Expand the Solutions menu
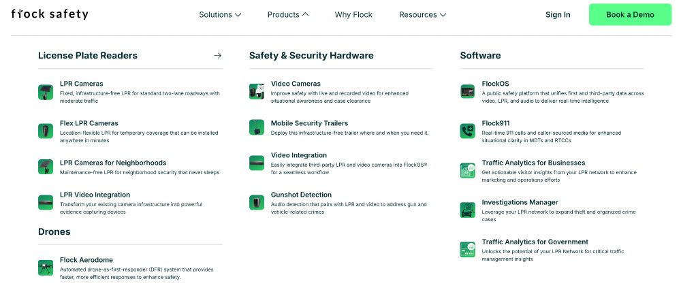 (220, 15)
